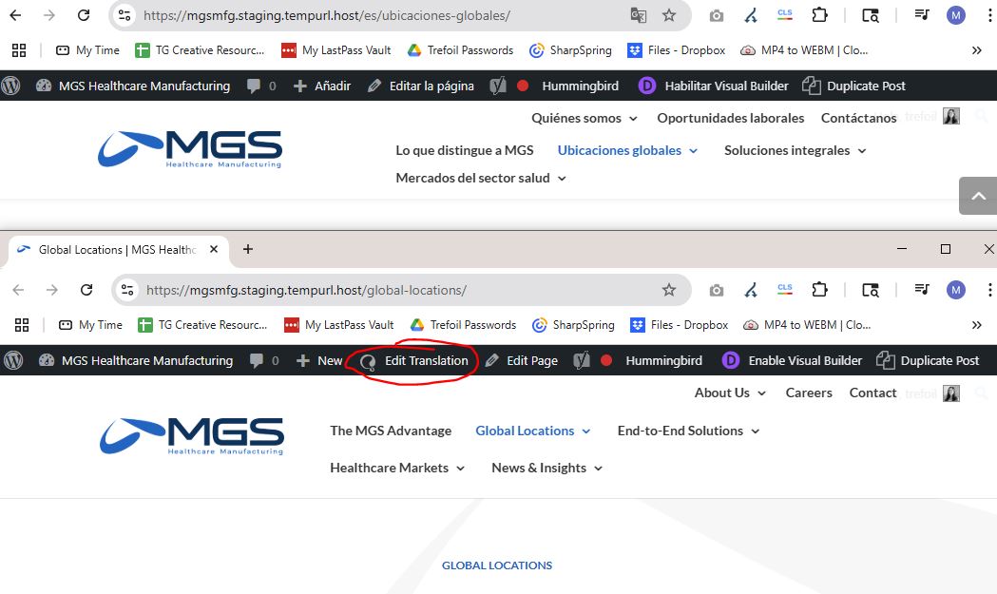The image size is (997, 594).
Task: Open WordPress logo menu in English admin bar
Action: point(13,360)
